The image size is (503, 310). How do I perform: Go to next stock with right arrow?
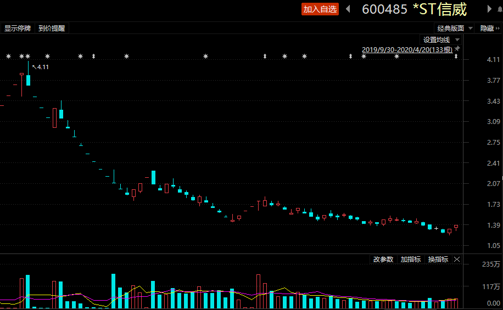click(489, 9)
